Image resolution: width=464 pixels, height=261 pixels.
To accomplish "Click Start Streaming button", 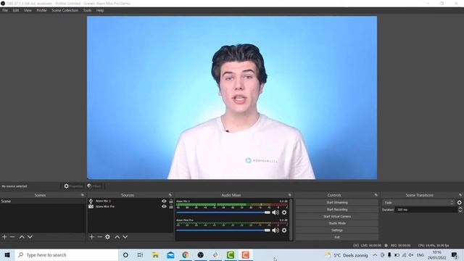I will [337, 203].
